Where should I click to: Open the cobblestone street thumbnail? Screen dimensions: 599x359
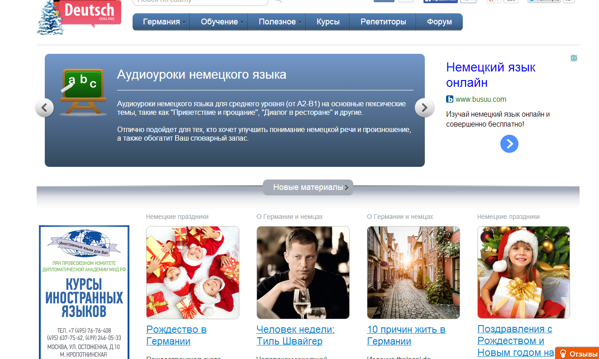coord(414,273)
